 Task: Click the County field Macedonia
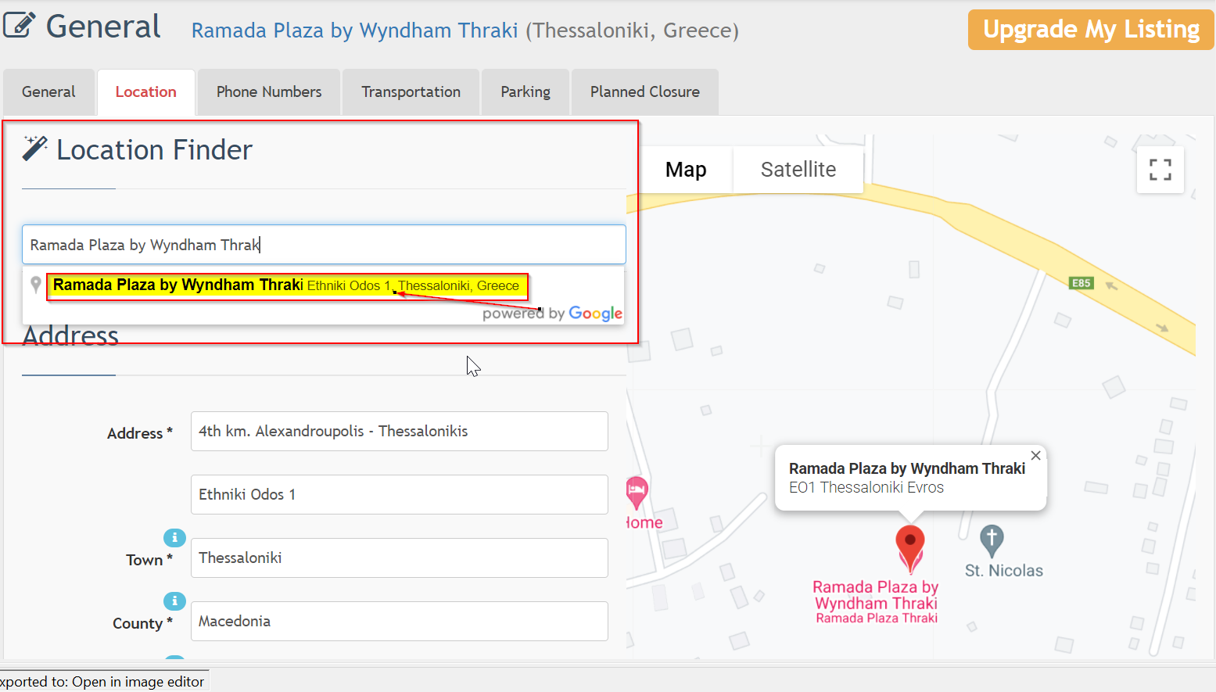click(x=399, y=621)
